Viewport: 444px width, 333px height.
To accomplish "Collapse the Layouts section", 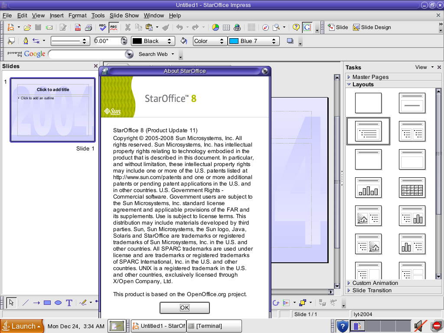I will [363, 85].
